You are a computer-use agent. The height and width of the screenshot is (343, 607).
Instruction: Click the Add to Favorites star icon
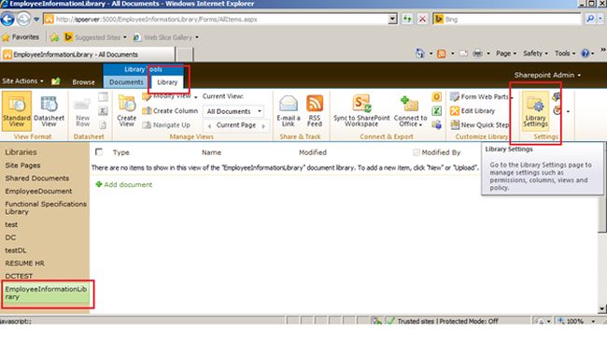pos(54,37)
